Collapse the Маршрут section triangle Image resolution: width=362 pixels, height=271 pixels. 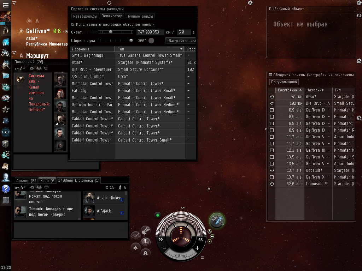(x=14, y=53)
